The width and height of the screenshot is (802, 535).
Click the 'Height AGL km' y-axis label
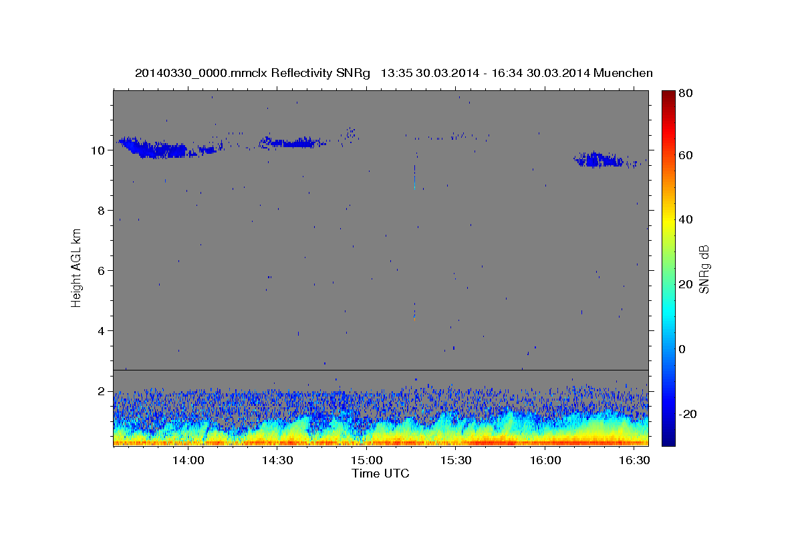[77, 267]
